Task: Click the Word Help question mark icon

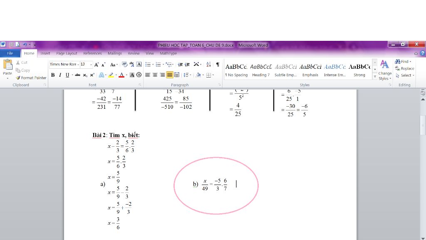Action: point(423,53)
